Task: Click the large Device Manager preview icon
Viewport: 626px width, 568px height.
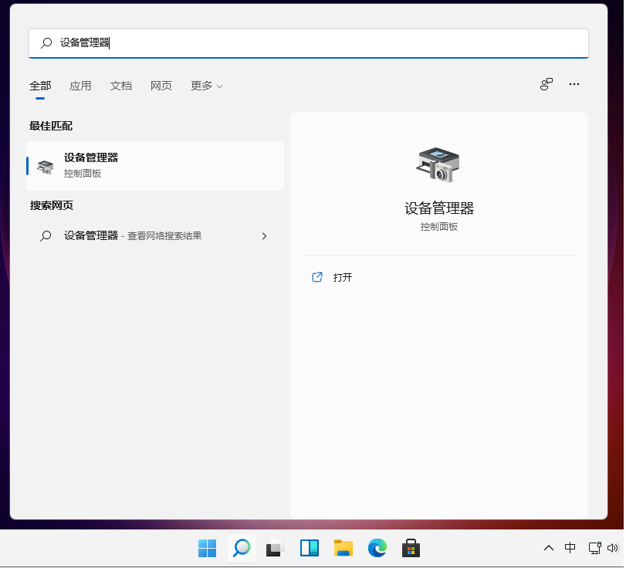Action: pyautogui.click(x=438, y=163)
